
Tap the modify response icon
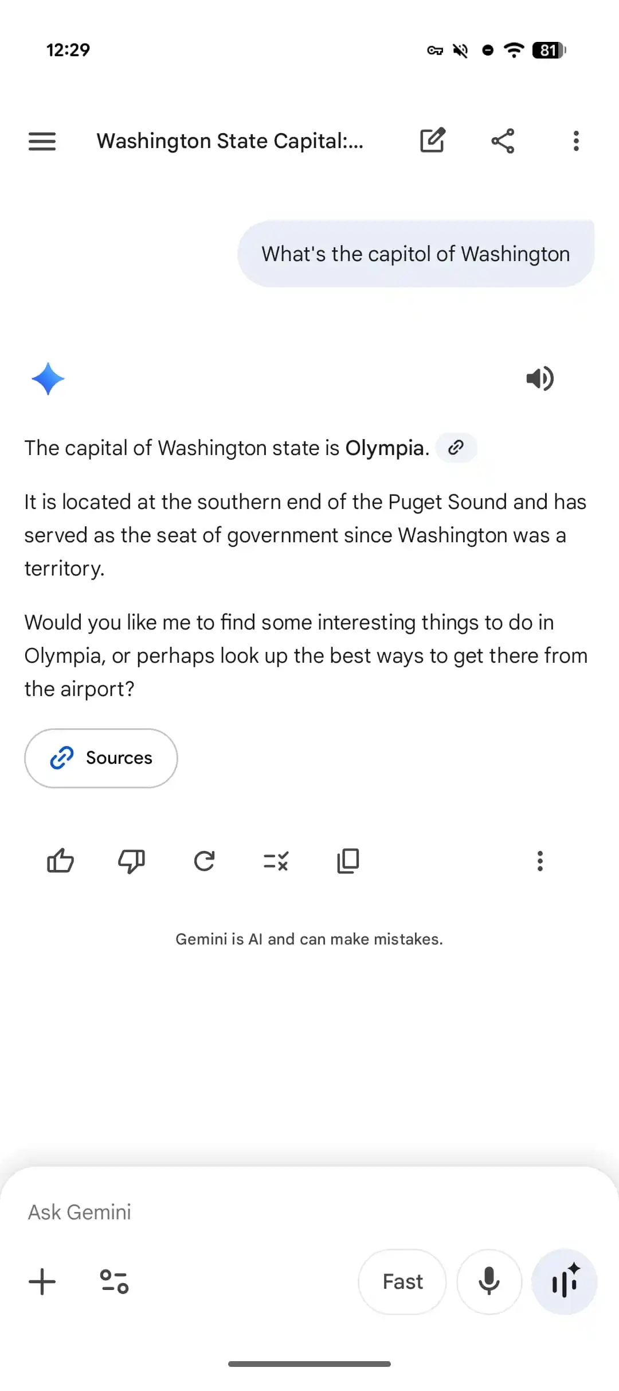coord(276,861)
